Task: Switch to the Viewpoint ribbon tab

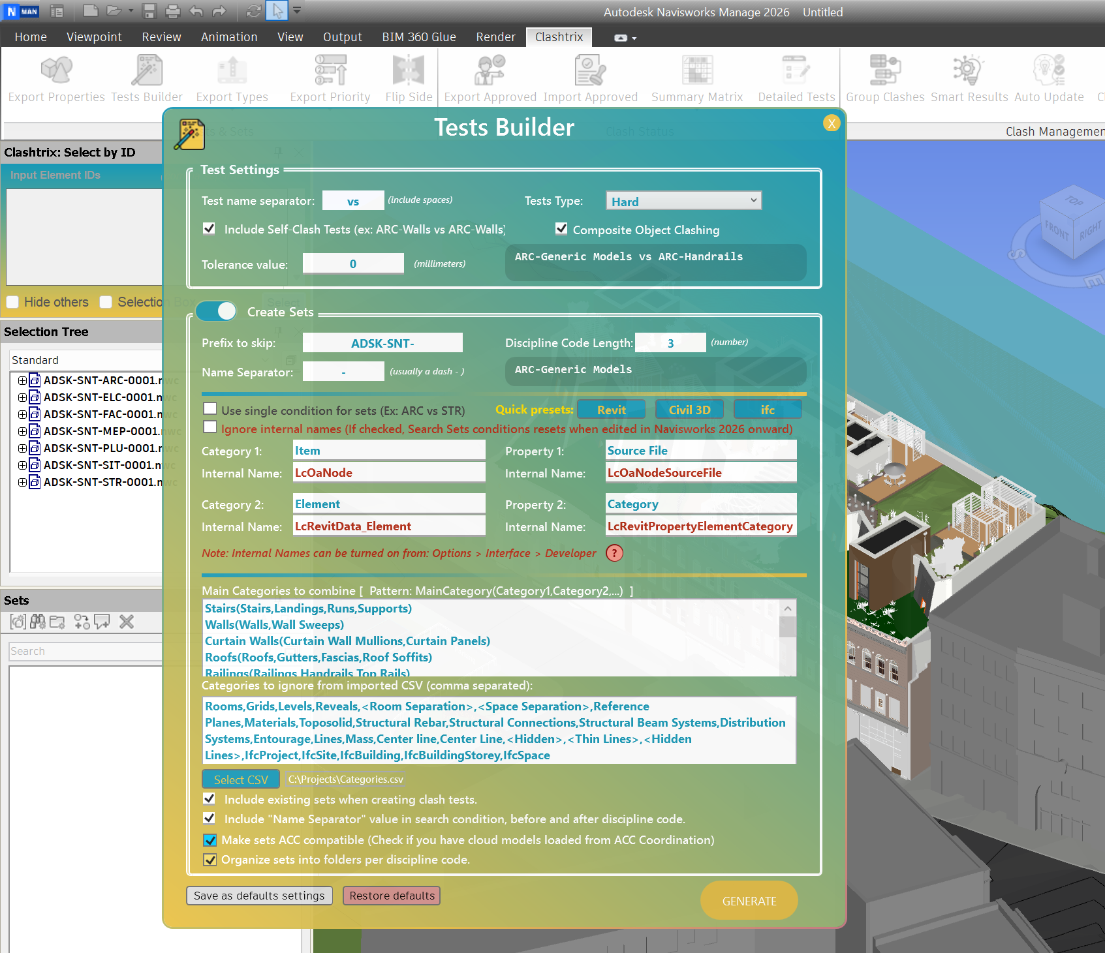Action: pos(94,37)
